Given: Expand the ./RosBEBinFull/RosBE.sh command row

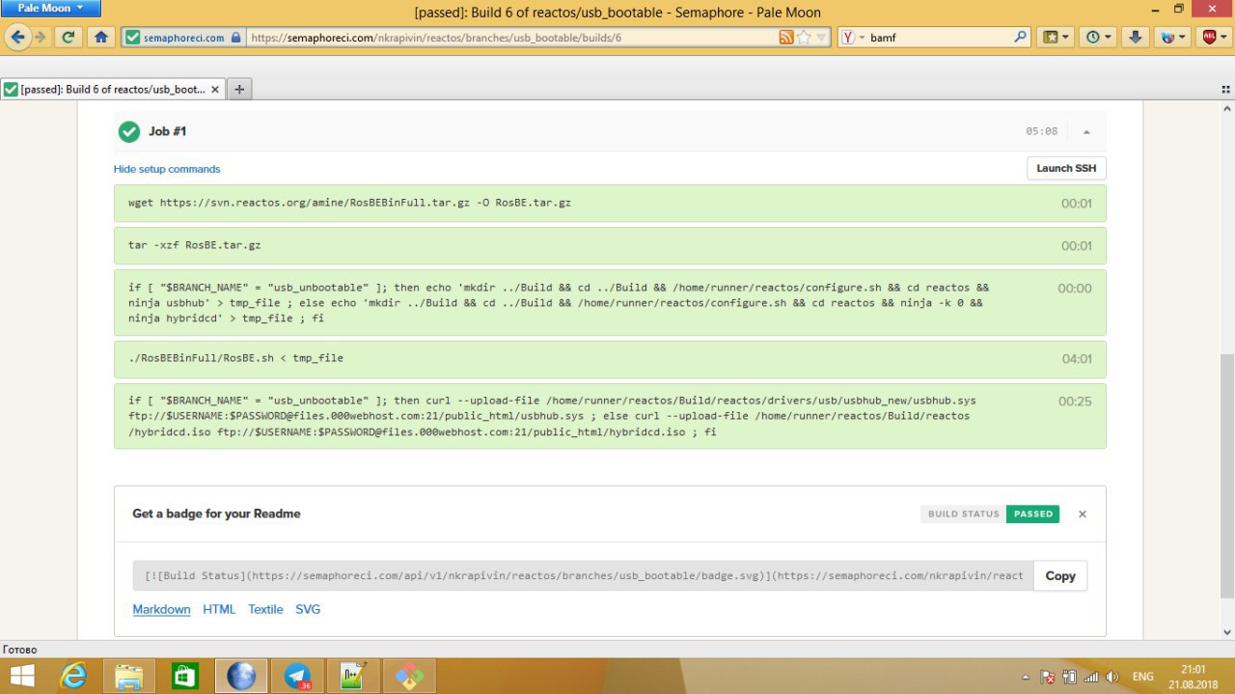Looking at the screenshot, I should coord(610,359).
